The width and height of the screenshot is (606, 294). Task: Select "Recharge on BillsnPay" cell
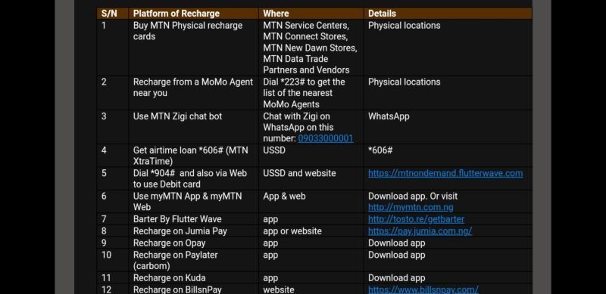194,289
